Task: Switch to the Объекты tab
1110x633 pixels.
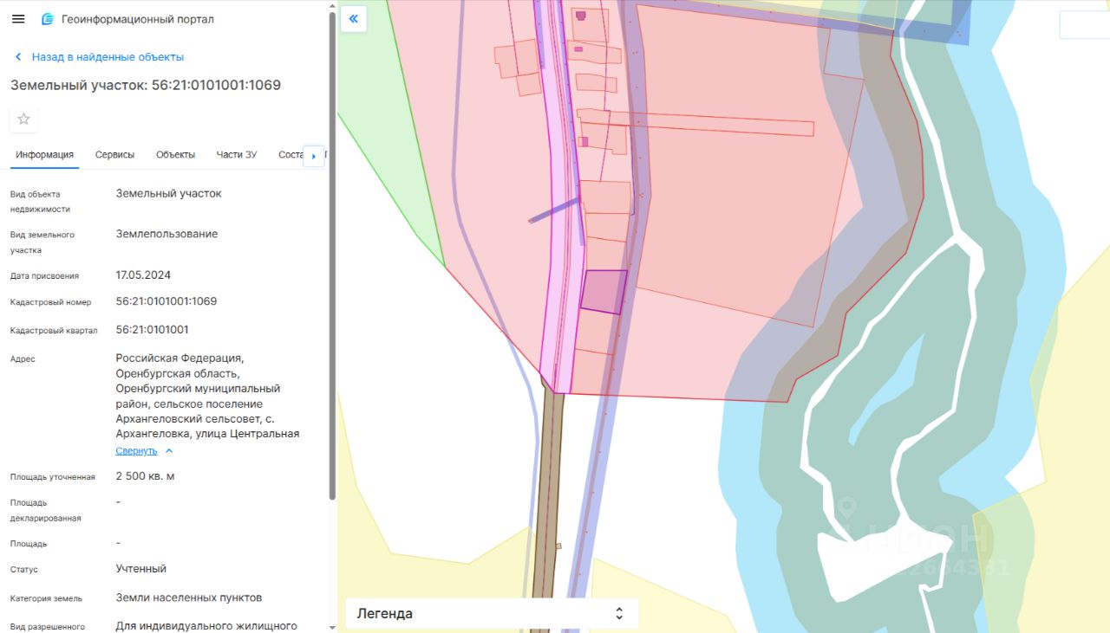Action: coord(175,155)
